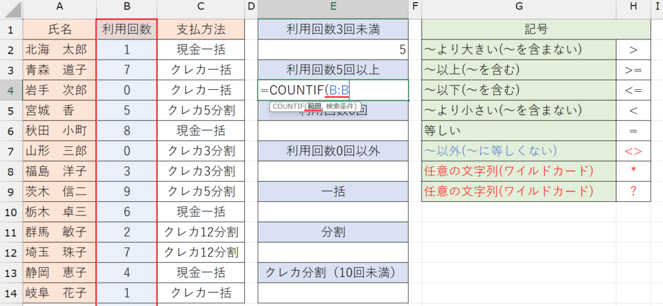Select the 一括 label cell

[333, 191]
